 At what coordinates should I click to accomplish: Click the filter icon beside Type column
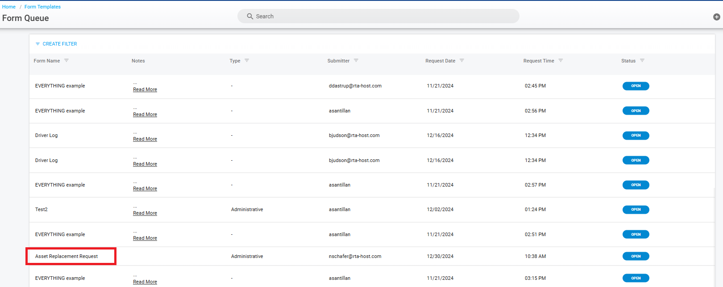tap(247, 60)
